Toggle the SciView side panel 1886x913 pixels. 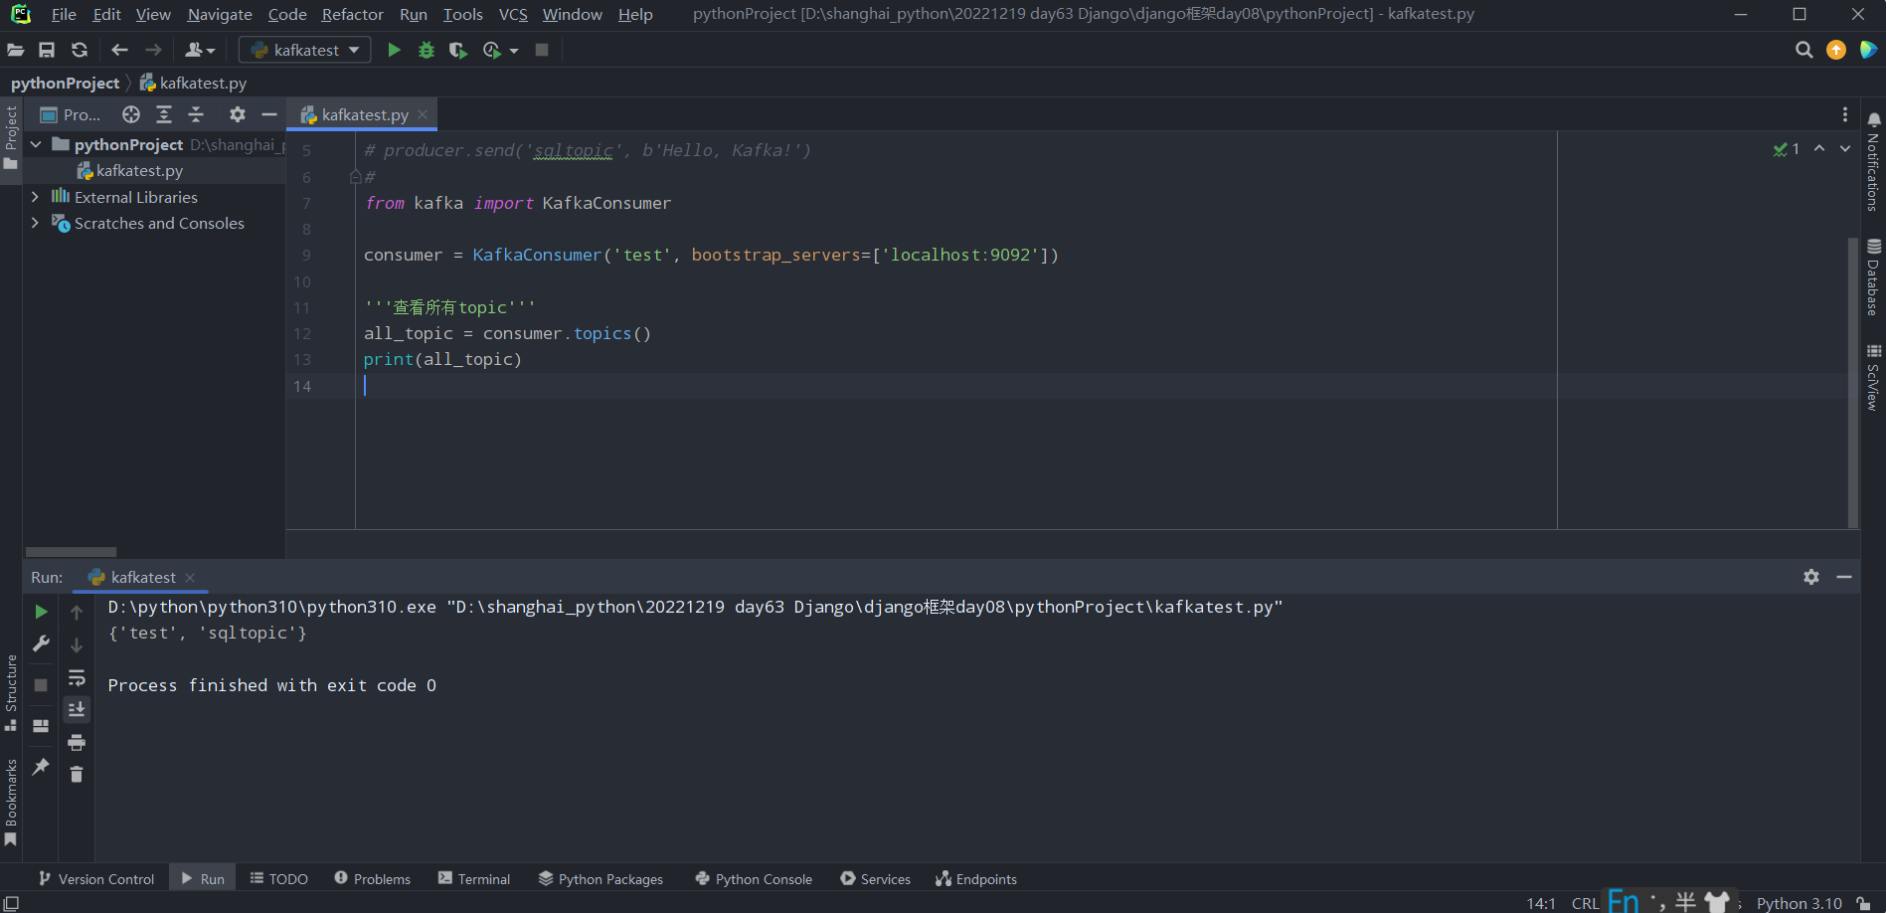coord(1873,377)
